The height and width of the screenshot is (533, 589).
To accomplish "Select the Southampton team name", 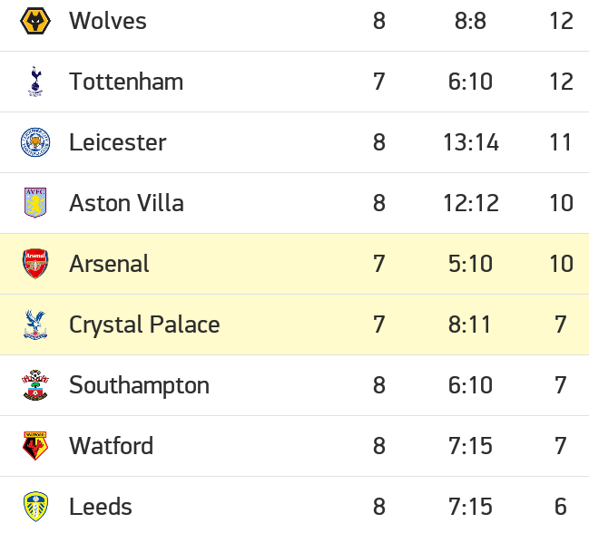I will point(140,385).
